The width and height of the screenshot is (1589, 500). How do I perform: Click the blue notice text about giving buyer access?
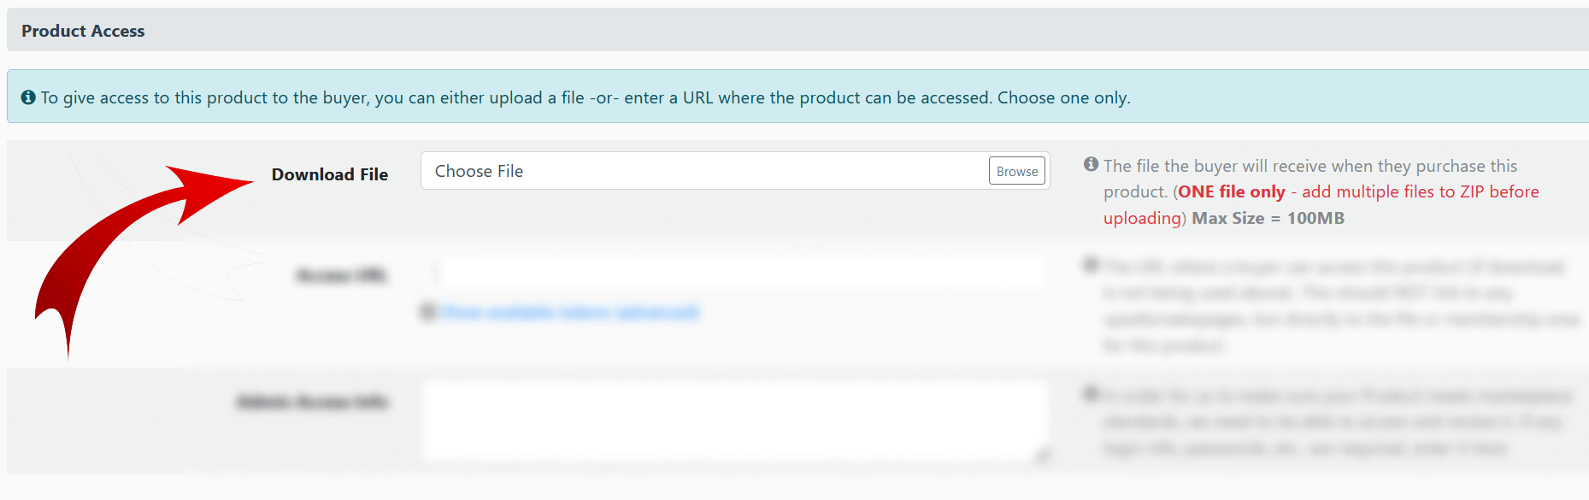586,97
